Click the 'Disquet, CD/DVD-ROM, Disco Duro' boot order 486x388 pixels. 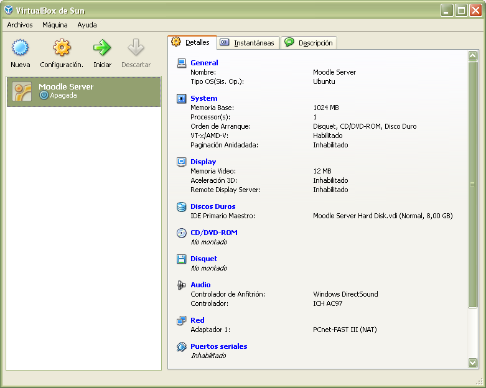tap(365, 126)
